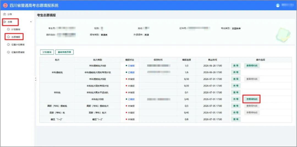Click 未填报 status of 藏区"1+2"
The image size is (297, 147).
[x=130, y=119]
